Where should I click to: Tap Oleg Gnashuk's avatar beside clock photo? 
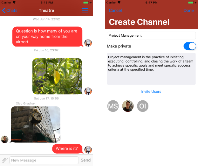[5, 139]
